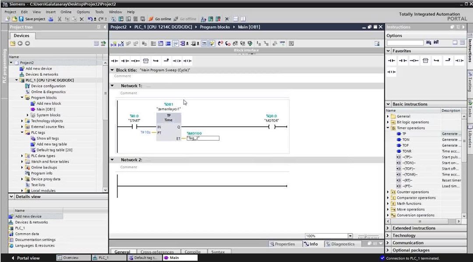Screen dimensions: 473x262
Task: Insert network icon in editor toolbar
Action: click(x=113, y=44)
